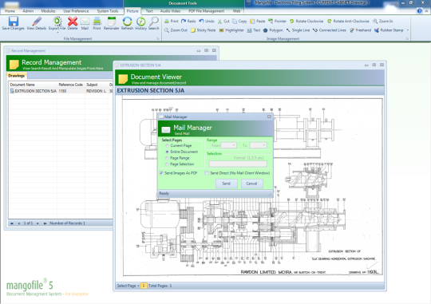Click Rotate Anti-Clockwise

(348, 22)
